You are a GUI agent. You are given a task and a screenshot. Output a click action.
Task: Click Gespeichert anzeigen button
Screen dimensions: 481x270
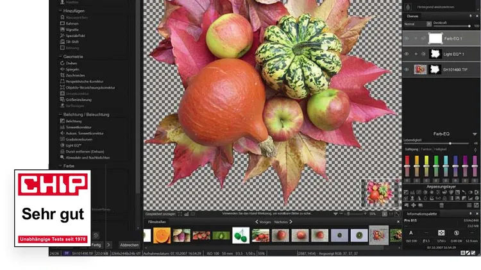pos(160,214)
